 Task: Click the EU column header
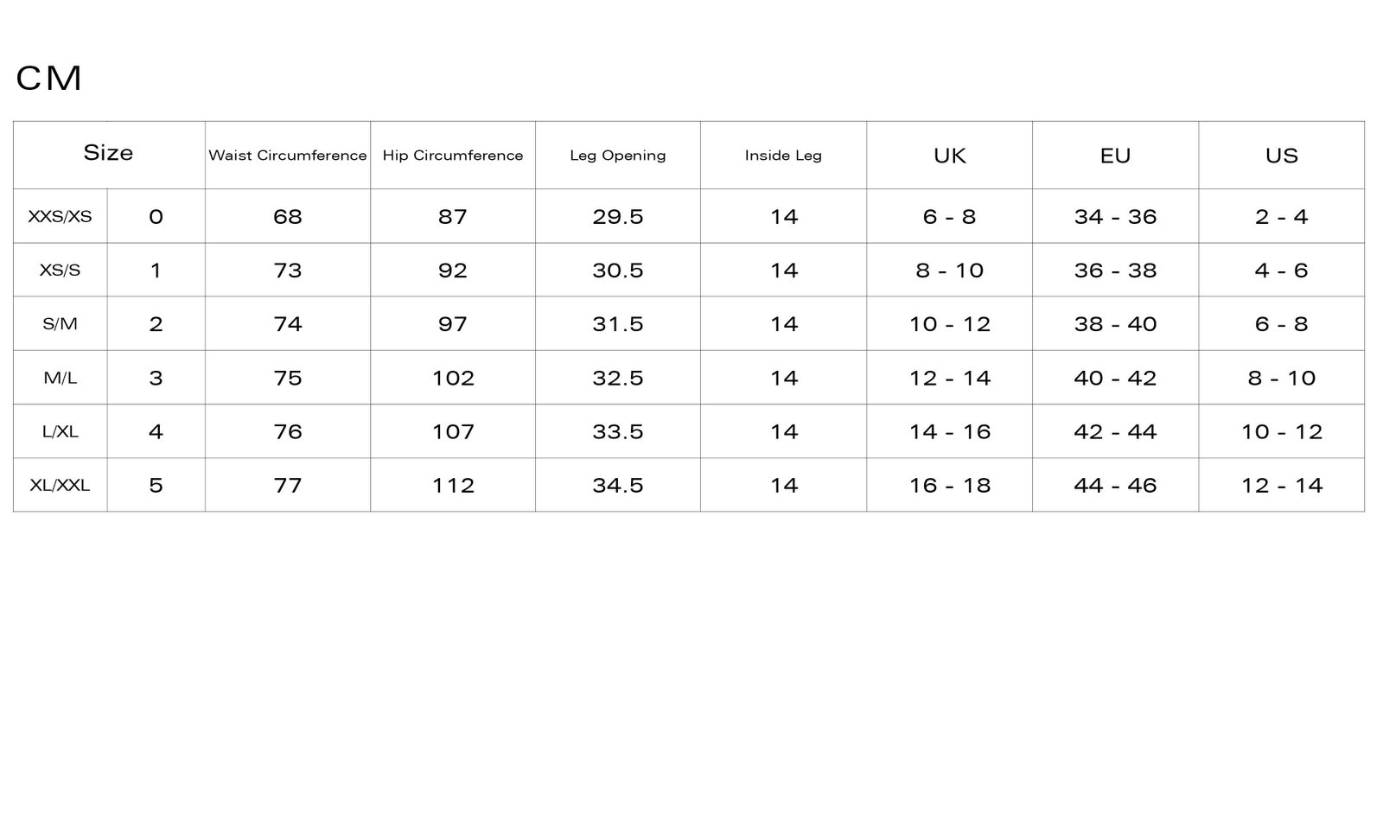pos(1115,156)
